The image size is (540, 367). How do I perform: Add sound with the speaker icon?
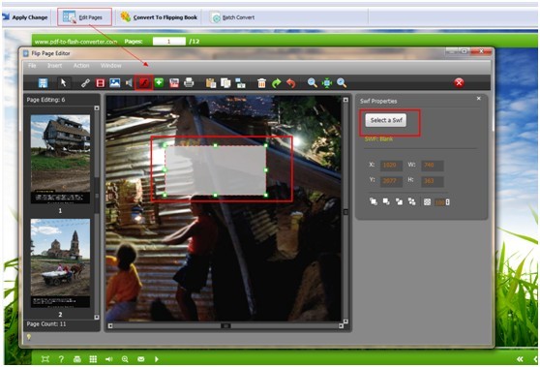[129, 83]
